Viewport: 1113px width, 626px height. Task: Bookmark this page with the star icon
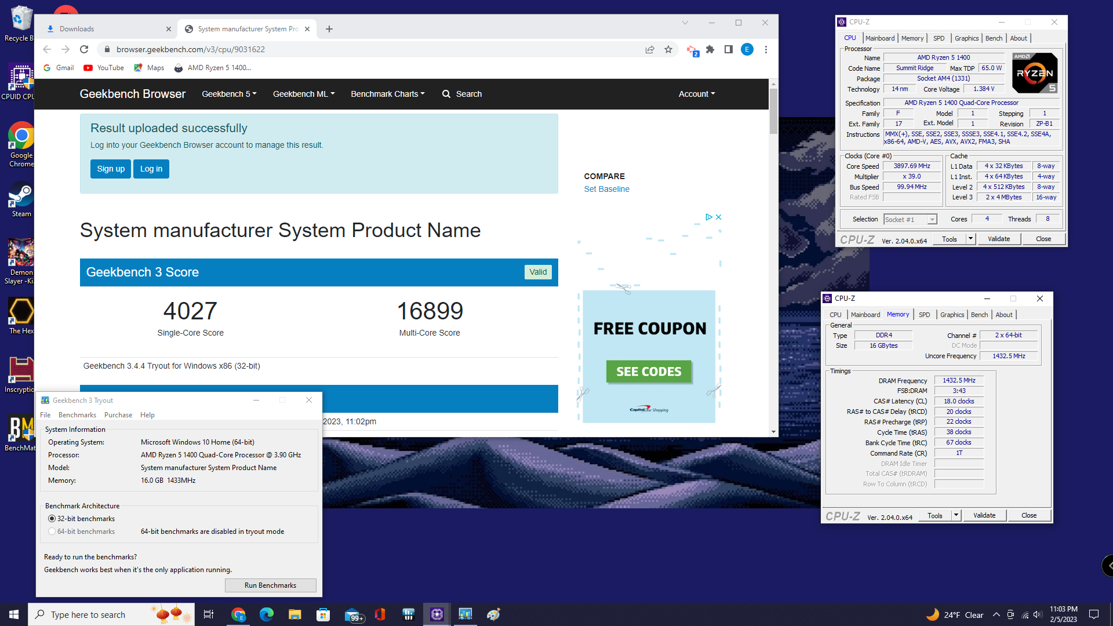[668, 49]
